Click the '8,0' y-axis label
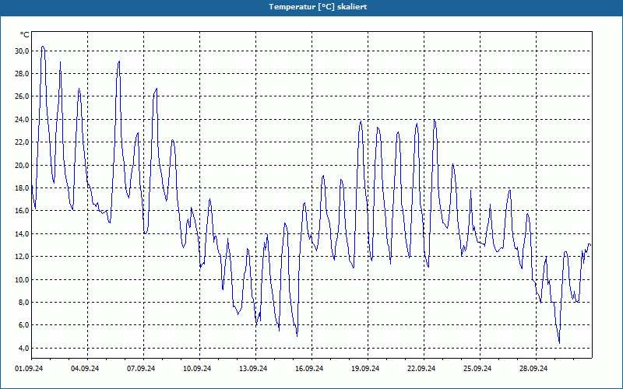The height and width of the screenshot is (389, 623). [x=23, y=302]
